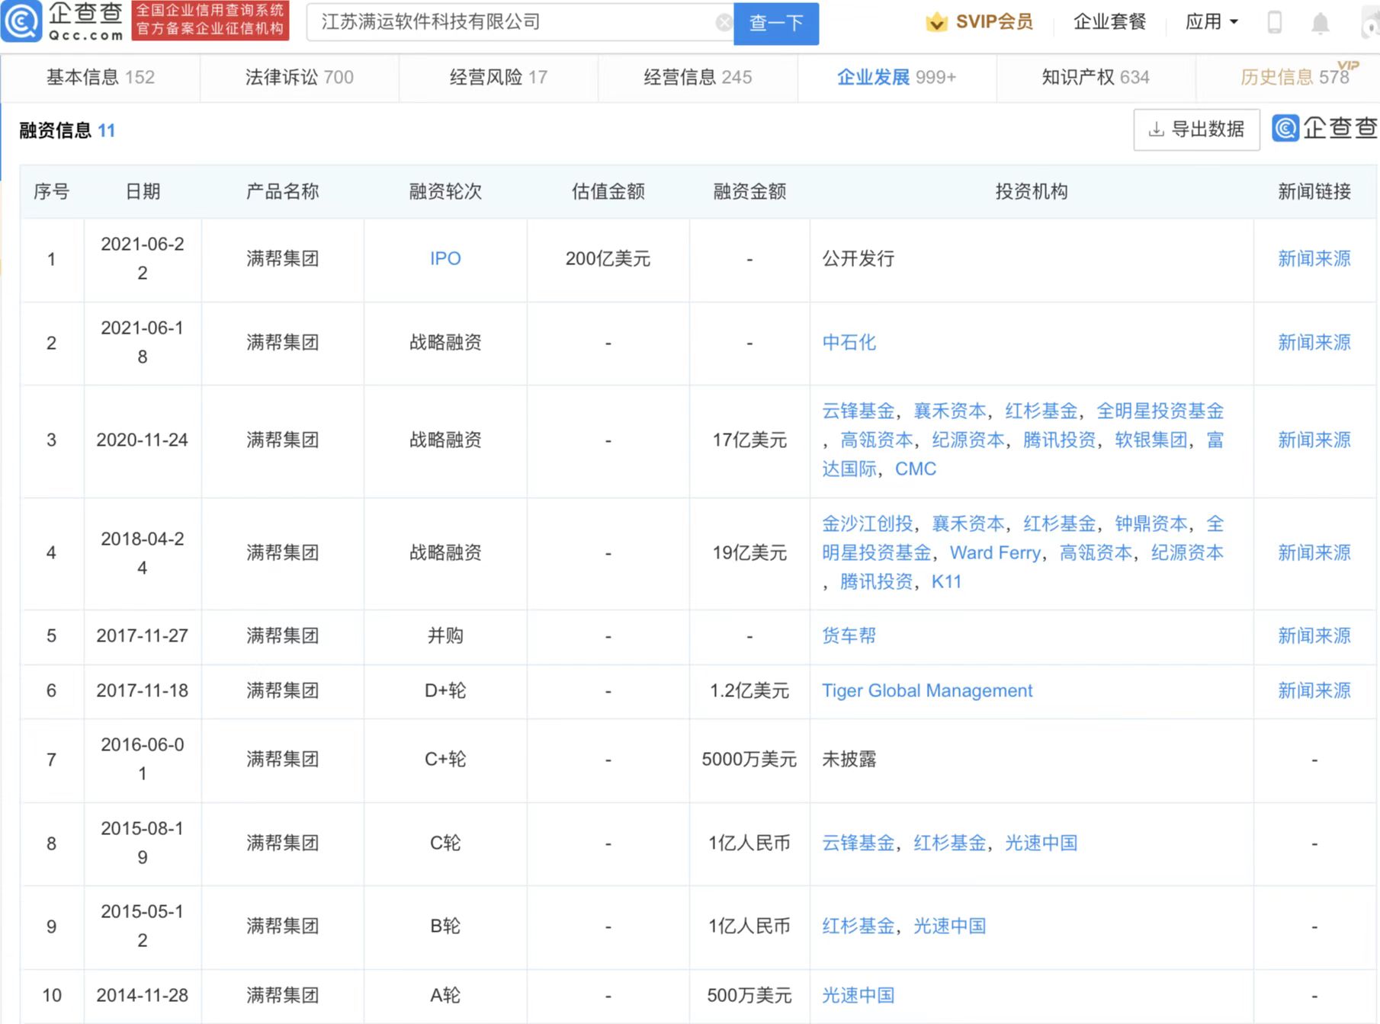Open the IPO financing round link

tap(445, 259)
